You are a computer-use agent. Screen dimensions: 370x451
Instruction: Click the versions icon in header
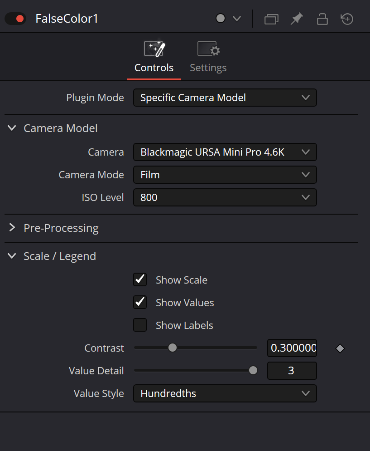[x=271, y=19]
